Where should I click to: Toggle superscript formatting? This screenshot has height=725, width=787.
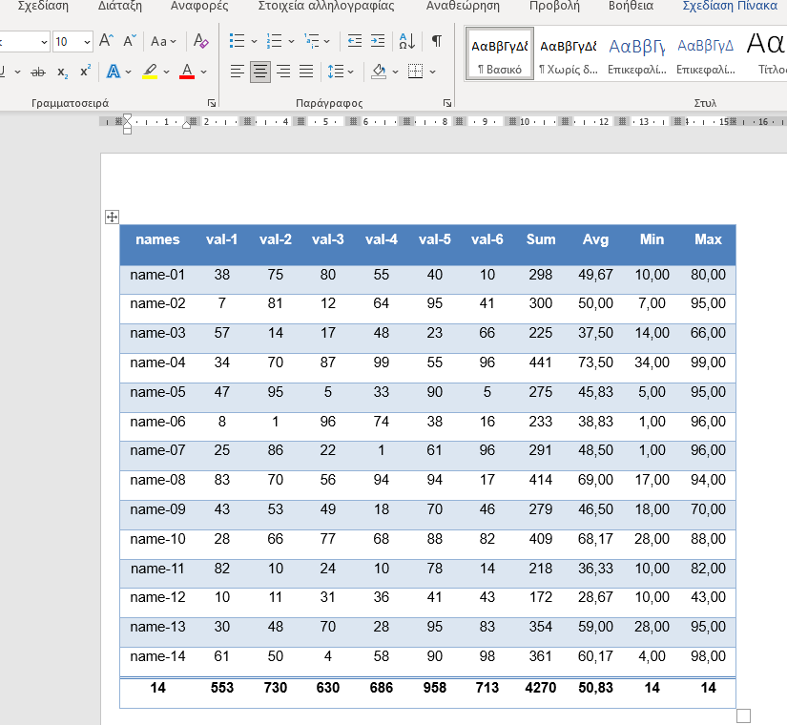click(x=85, y=72)
